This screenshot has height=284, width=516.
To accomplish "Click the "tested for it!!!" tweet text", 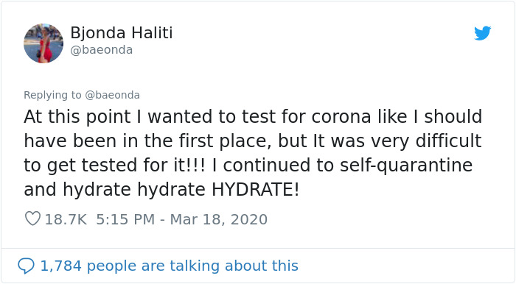I will coord(144,165).
